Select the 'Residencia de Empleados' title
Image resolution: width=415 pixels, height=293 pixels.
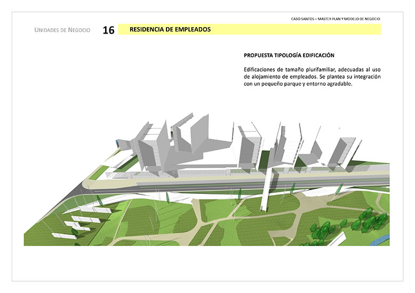[x=170, y=30]
